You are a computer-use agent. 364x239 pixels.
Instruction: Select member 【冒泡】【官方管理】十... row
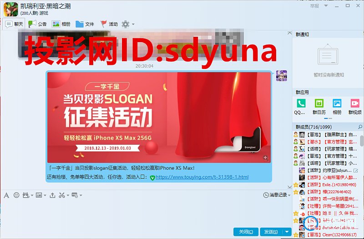pos(326,156)
